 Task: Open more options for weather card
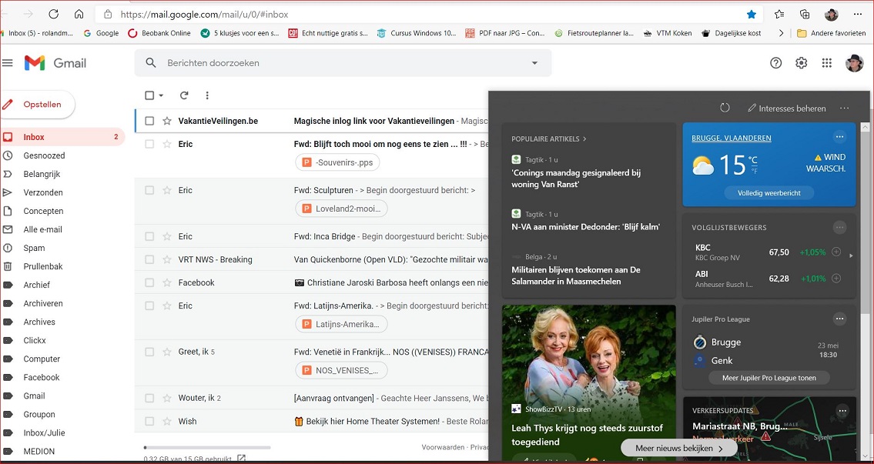click(x=839, y=137)
